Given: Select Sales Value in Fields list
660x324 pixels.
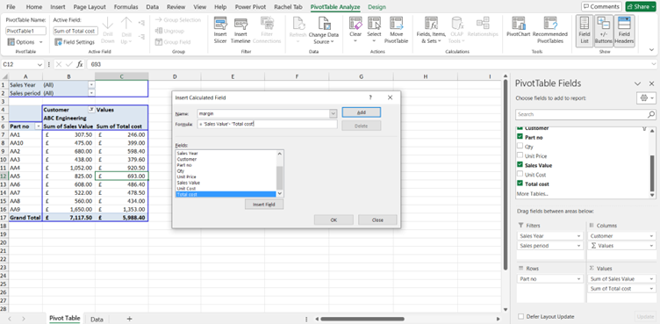Looking at the screenshot, I should click(x=188, y=183).
